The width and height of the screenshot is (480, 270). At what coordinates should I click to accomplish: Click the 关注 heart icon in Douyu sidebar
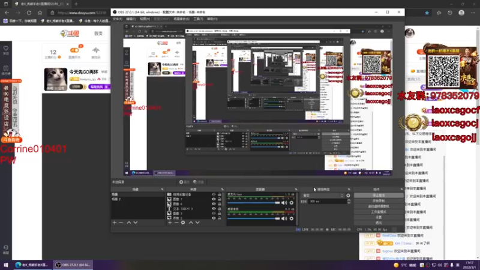(6, 50)
